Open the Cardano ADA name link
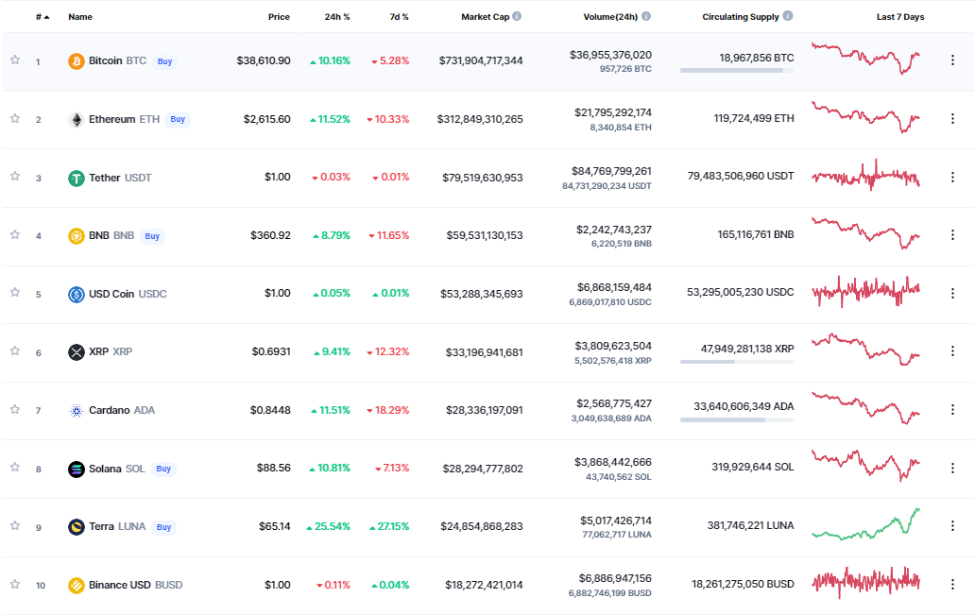975x615 pixels. pos(122,410)
